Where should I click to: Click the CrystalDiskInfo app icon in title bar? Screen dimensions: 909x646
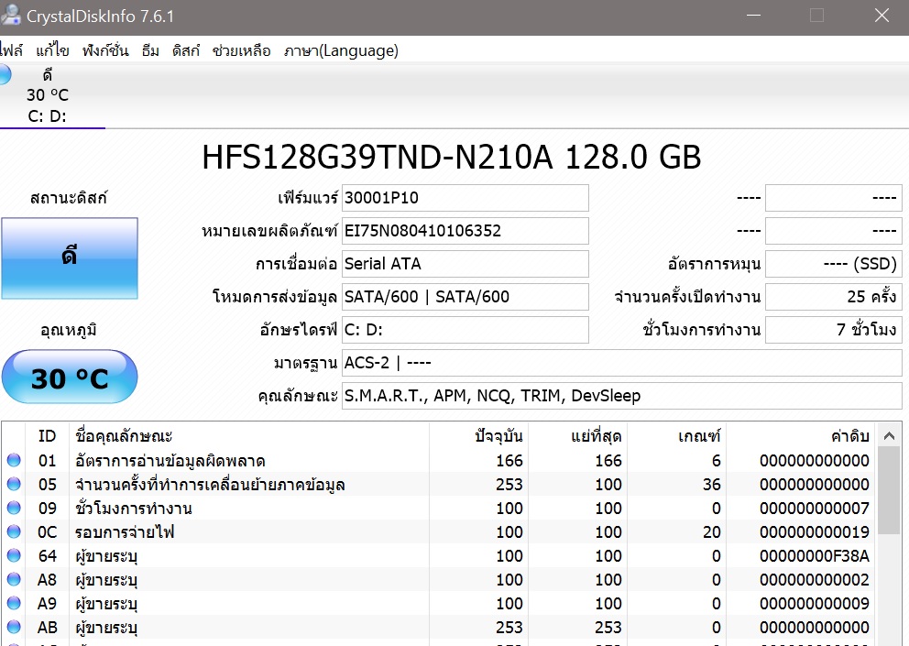click(10, 15)
